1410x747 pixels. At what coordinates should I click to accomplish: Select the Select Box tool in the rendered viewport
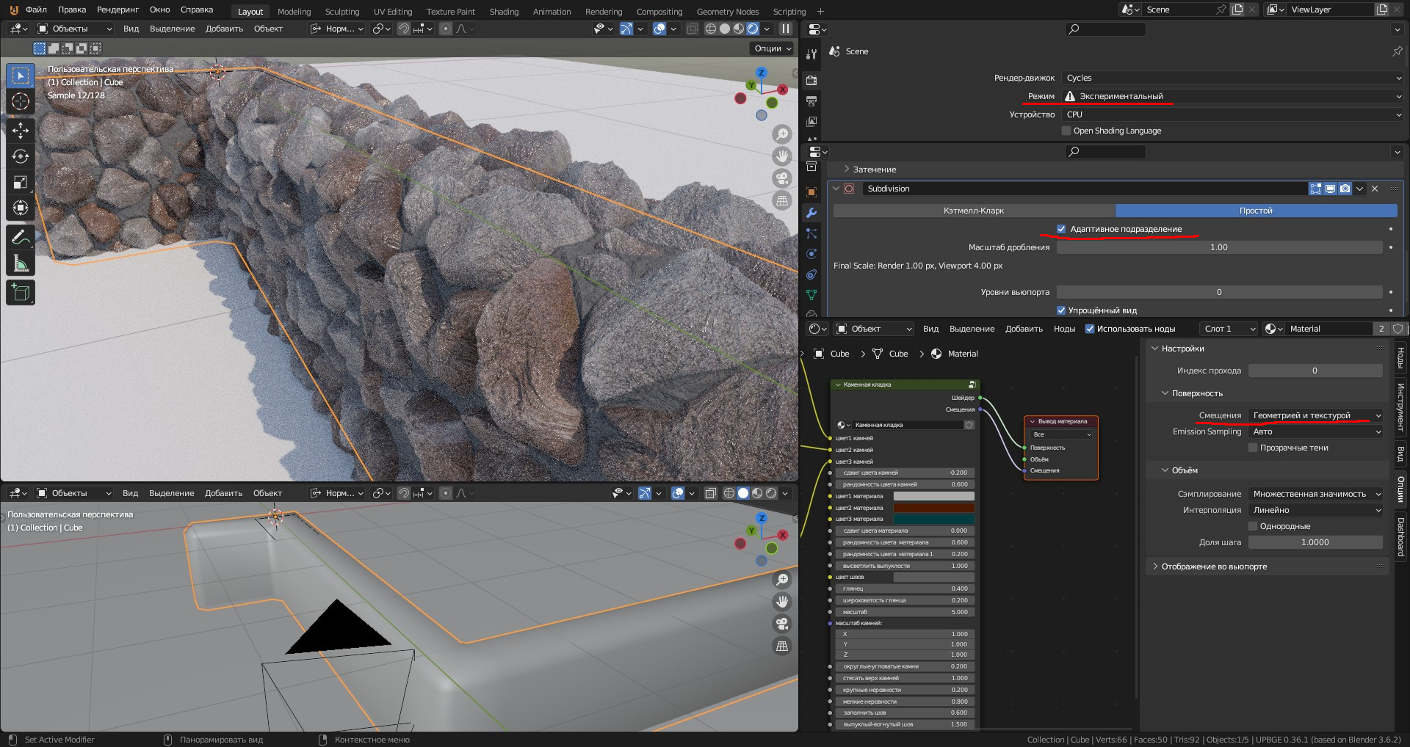[x=21, y=76]
